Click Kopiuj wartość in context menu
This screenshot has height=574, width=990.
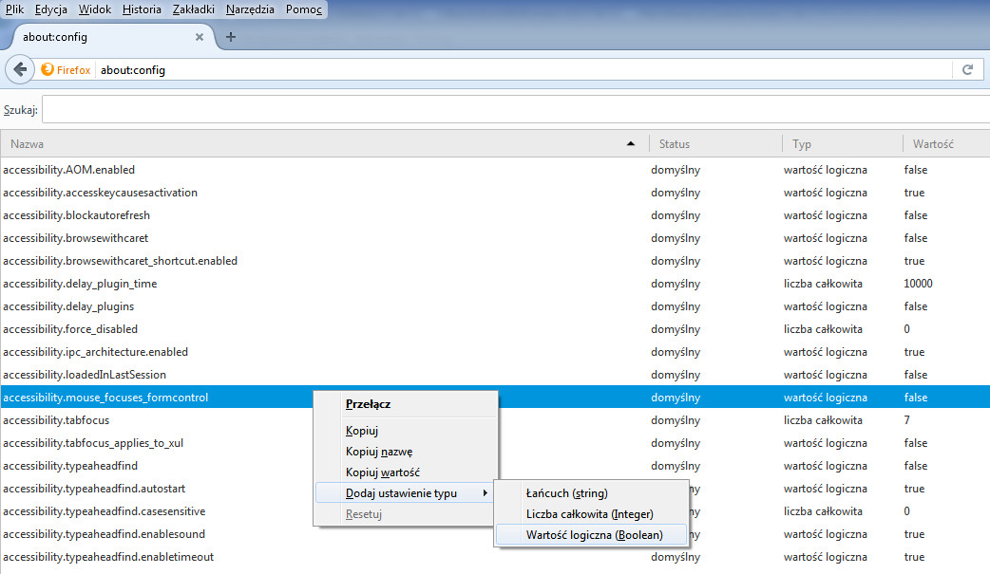pyautogui.click(x=383, y=472)
